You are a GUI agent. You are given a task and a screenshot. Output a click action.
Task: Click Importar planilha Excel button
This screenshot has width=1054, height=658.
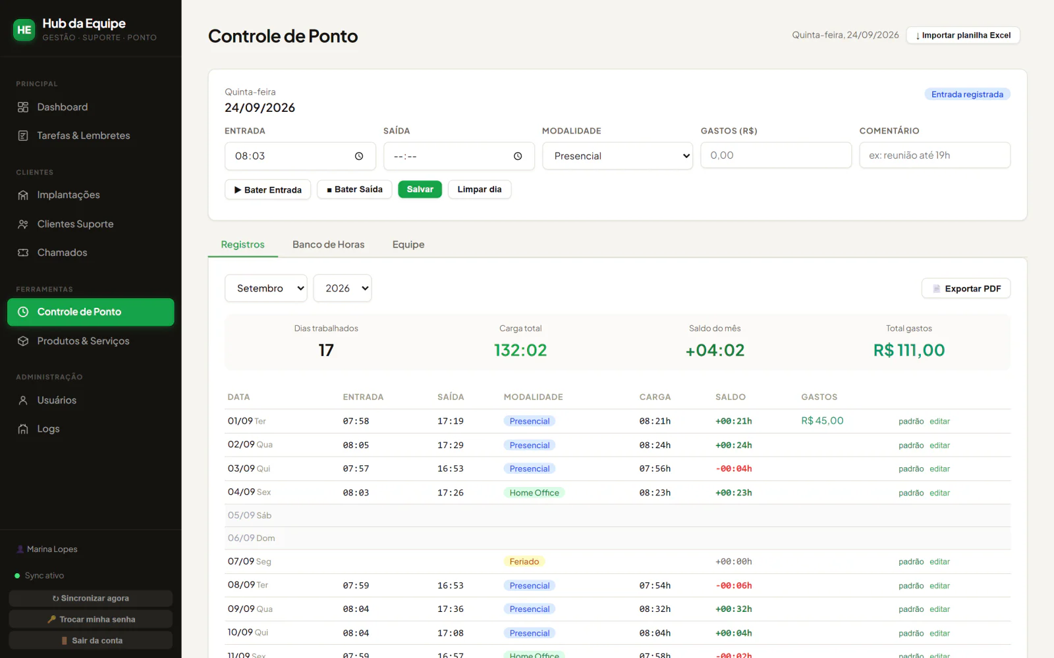point(963,36)
